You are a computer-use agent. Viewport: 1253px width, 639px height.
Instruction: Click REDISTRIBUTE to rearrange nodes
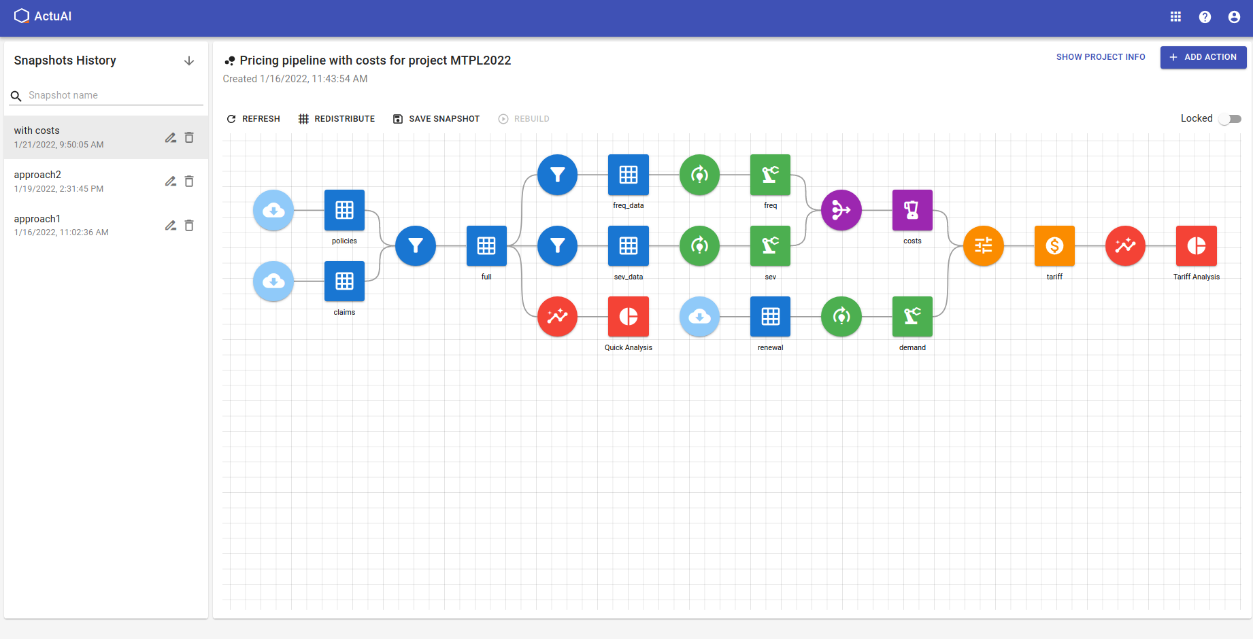coord(337,118)
